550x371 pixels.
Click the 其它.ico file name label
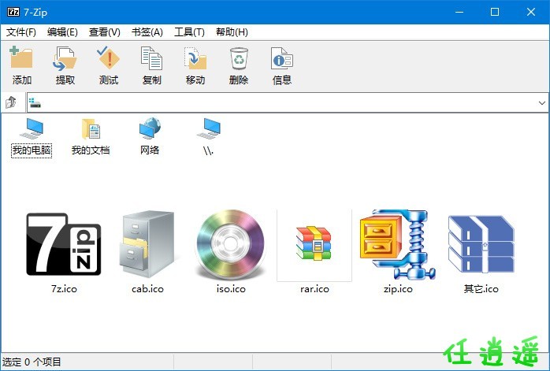pyautogui.click(x=481, y=289)
